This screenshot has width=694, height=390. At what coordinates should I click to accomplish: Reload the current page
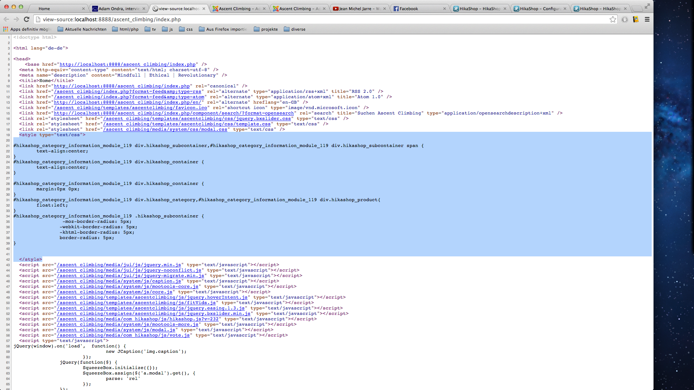point(26,19)
